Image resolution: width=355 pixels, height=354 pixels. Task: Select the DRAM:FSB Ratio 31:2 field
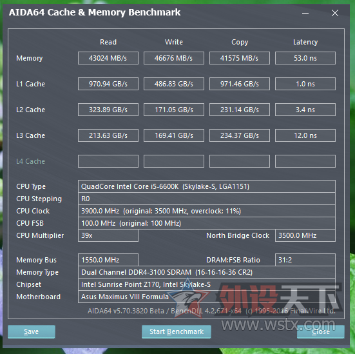(x=305, y=260)
